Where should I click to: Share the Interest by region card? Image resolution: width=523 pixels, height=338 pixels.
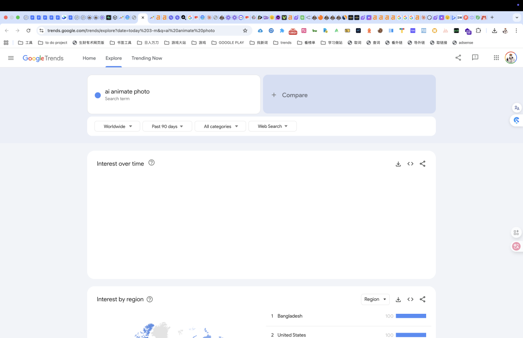tap(423, 299)
